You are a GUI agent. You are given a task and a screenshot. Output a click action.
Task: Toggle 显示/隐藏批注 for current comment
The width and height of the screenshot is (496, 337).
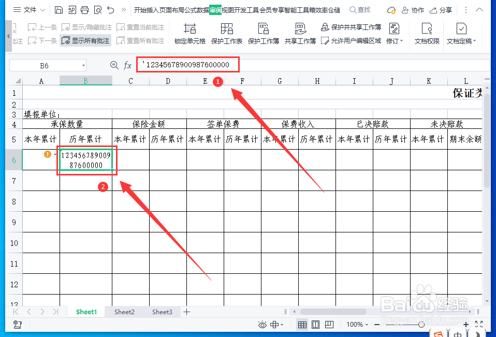[x=87, y=27]
